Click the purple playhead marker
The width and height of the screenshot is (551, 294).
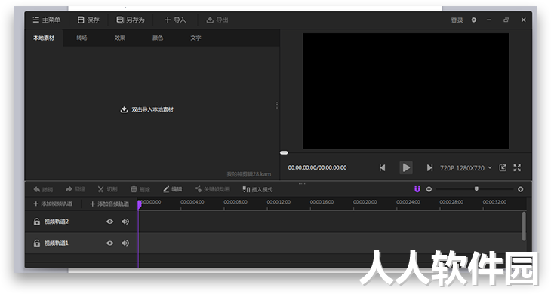coord(140,204)
